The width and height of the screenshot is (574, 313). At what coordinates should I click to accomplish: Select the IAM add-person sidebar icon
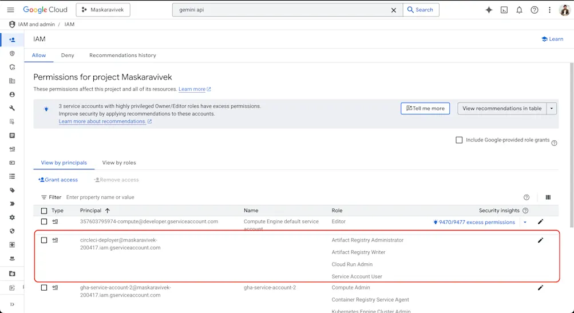point(12,39)
